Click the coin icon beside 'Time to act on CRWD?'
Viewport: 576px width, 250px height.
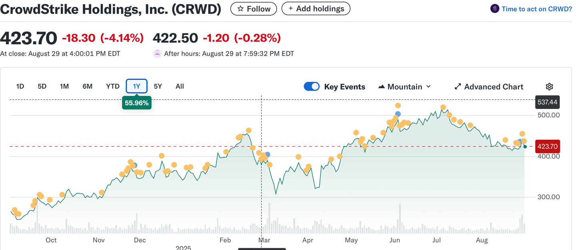point(494,8)
